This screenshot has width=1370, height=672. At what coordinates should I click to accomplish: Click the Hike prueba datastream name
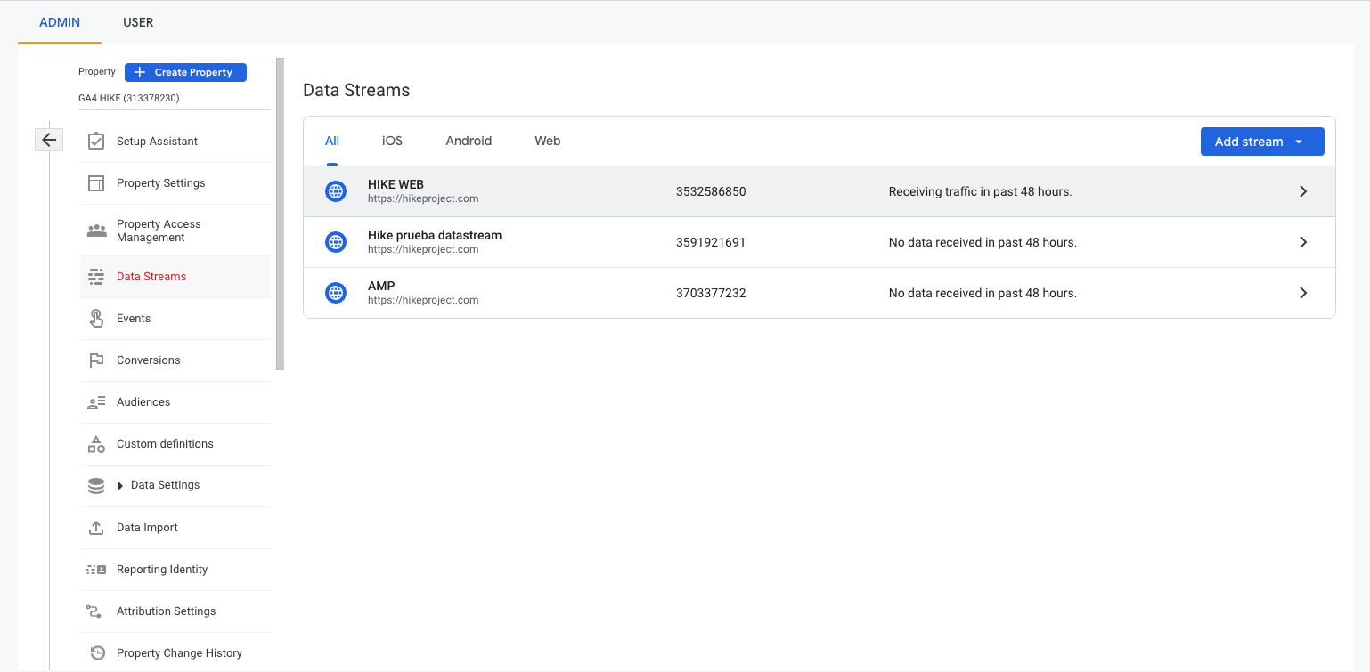pos(435,236)
